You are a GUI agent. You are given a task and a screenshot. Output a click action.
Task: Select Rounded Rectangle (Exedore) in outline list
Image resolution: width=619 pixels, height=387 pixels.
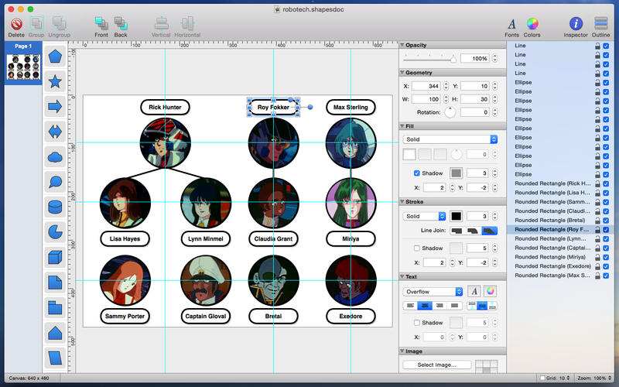point(552,265)
